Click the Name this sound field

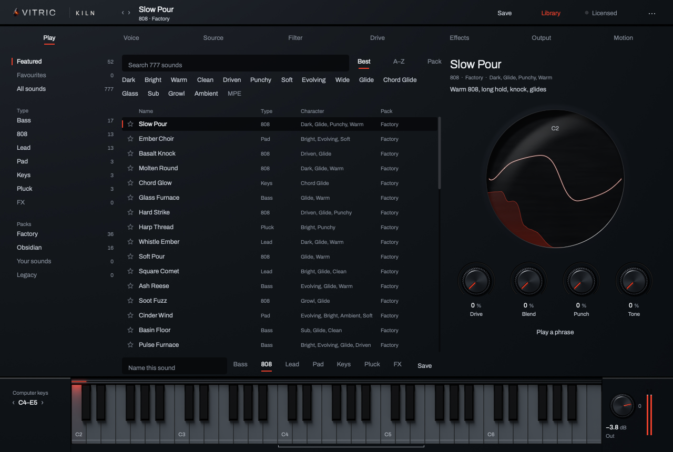pos(175,366)
